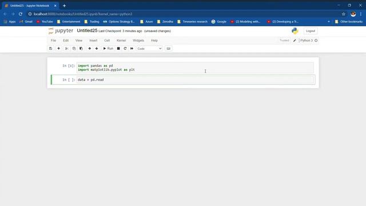Click the In [1] cell prompt
The height and width of the screenshot is (206, 366).
(69, 66)
